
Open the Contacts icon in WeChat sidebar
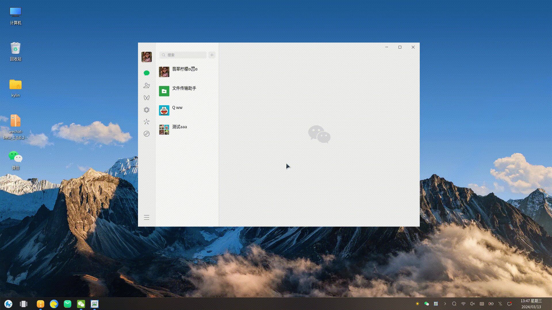147,85
